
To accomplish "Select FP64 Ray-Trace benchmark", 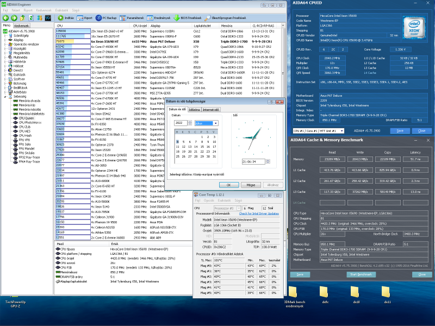I will click(29, 161).
